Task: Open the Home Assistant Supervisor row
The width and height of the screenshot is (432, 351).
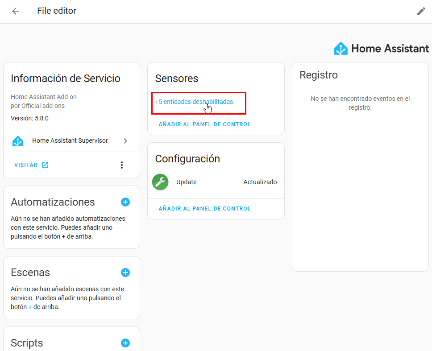Action: pos(70,141)
